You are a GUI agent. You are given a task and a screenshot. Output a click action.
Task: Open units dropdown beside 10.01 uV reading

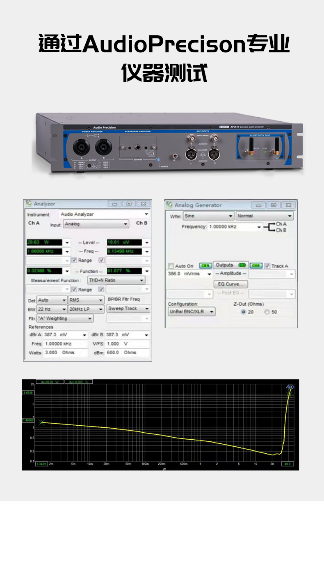click(147, 242)
